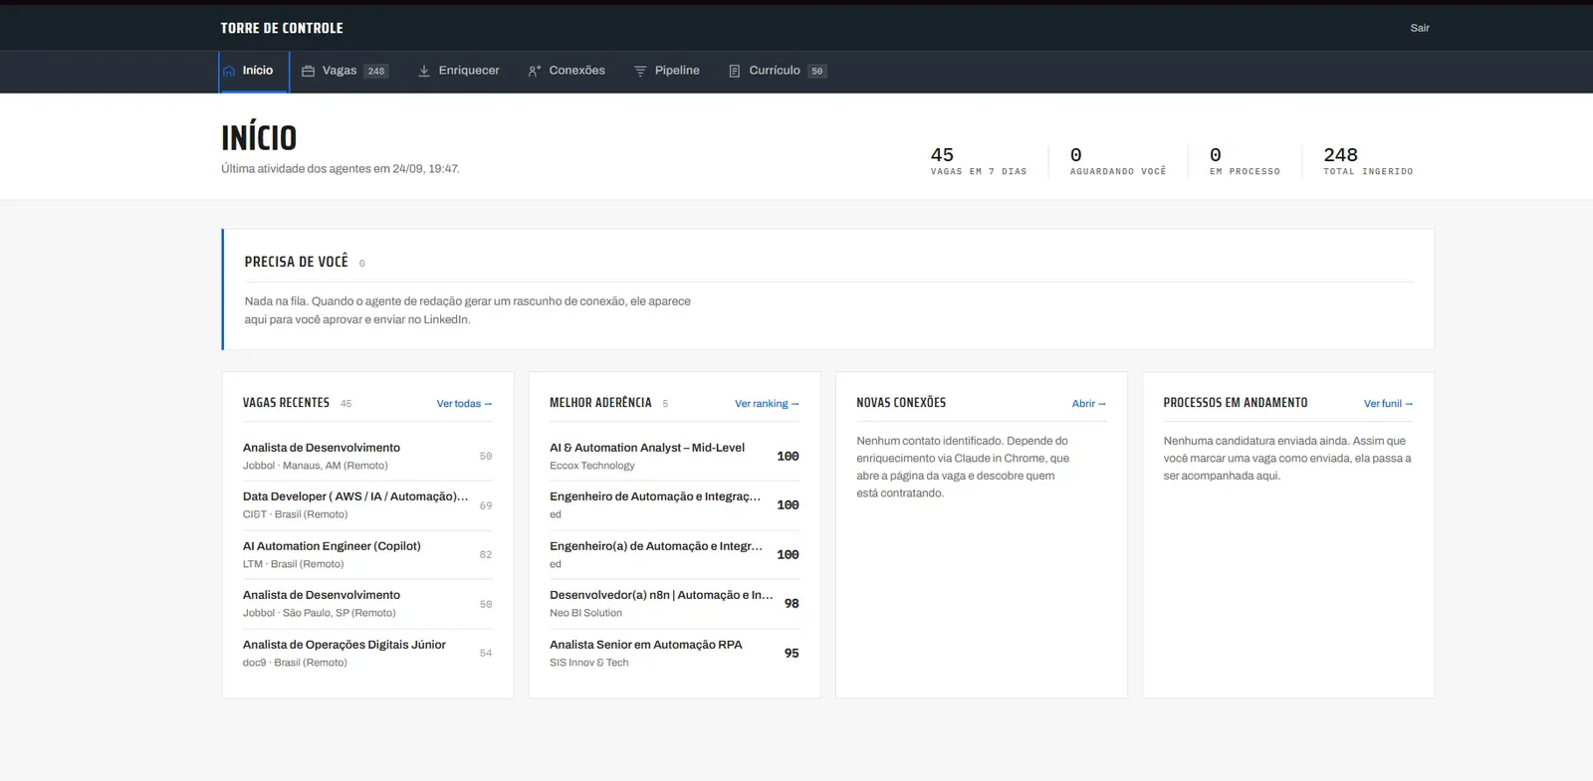Click the Melhor Aderência heading
The height and width of the screenshot is (781, 1593).
pyautogui.click(x=600, y=403)
